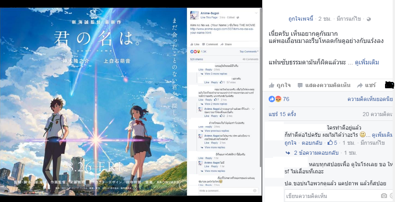
Task: Click the emoji icon in Write a comment box
Action: (x=255, y=191)
